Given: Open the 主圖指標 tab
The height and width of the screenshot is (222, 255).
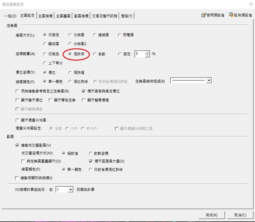Looking at the screenshot, I should pyautogui.click(x=45, y=16).
